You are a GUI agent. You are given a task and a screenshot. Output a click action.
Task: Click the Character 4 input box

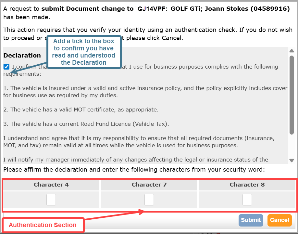pyautogui.click(x=51, y=200)
